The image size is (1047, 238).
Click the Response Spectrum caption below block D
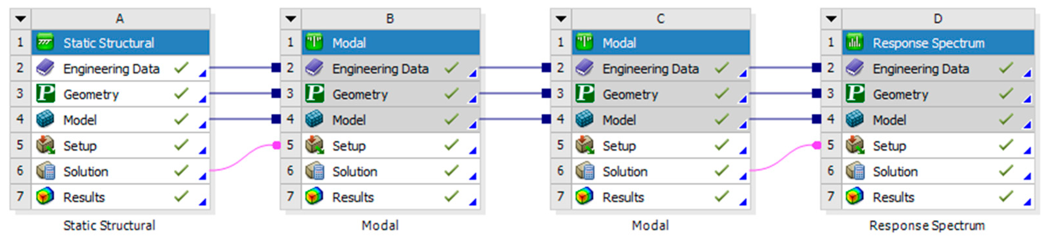click(x=927, y=225)
